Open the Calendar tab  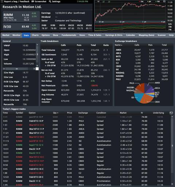point(131,35)
